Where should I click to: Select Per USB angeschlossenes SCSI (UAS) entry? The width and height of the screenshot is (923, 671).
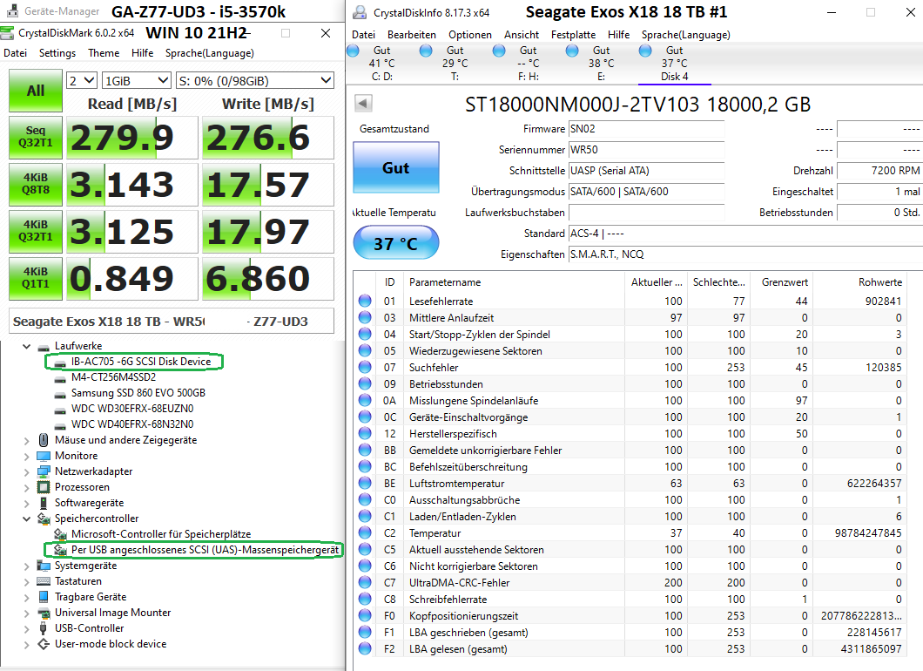tap(205, 550)
